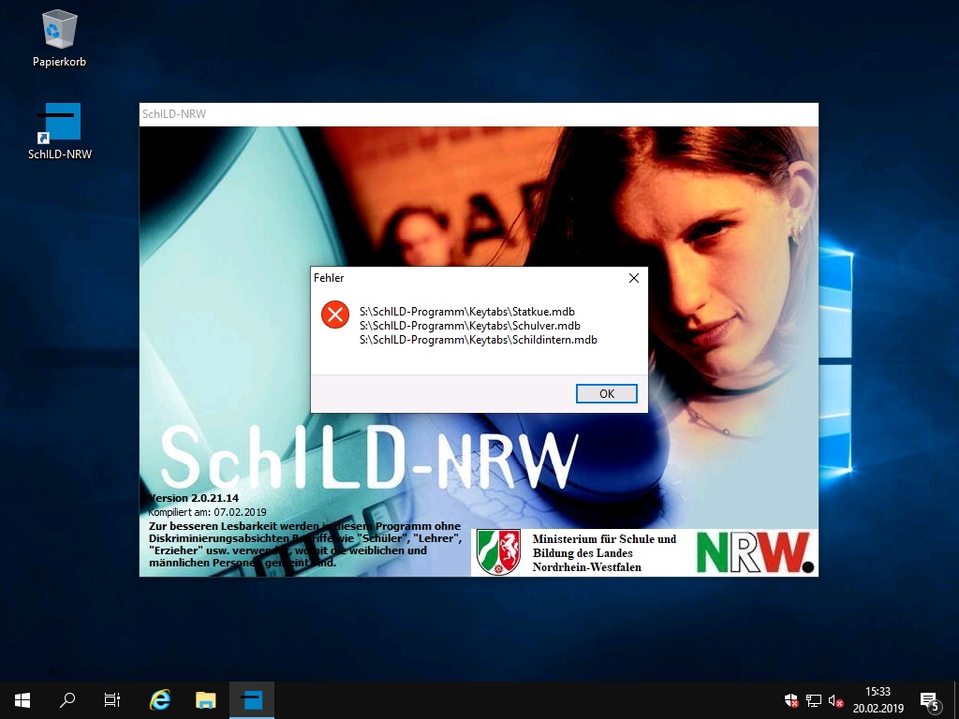Select the SchILD-NRW desktop shortcut
This screenshot has height=719, width=959.
click(x=59, y=131)
